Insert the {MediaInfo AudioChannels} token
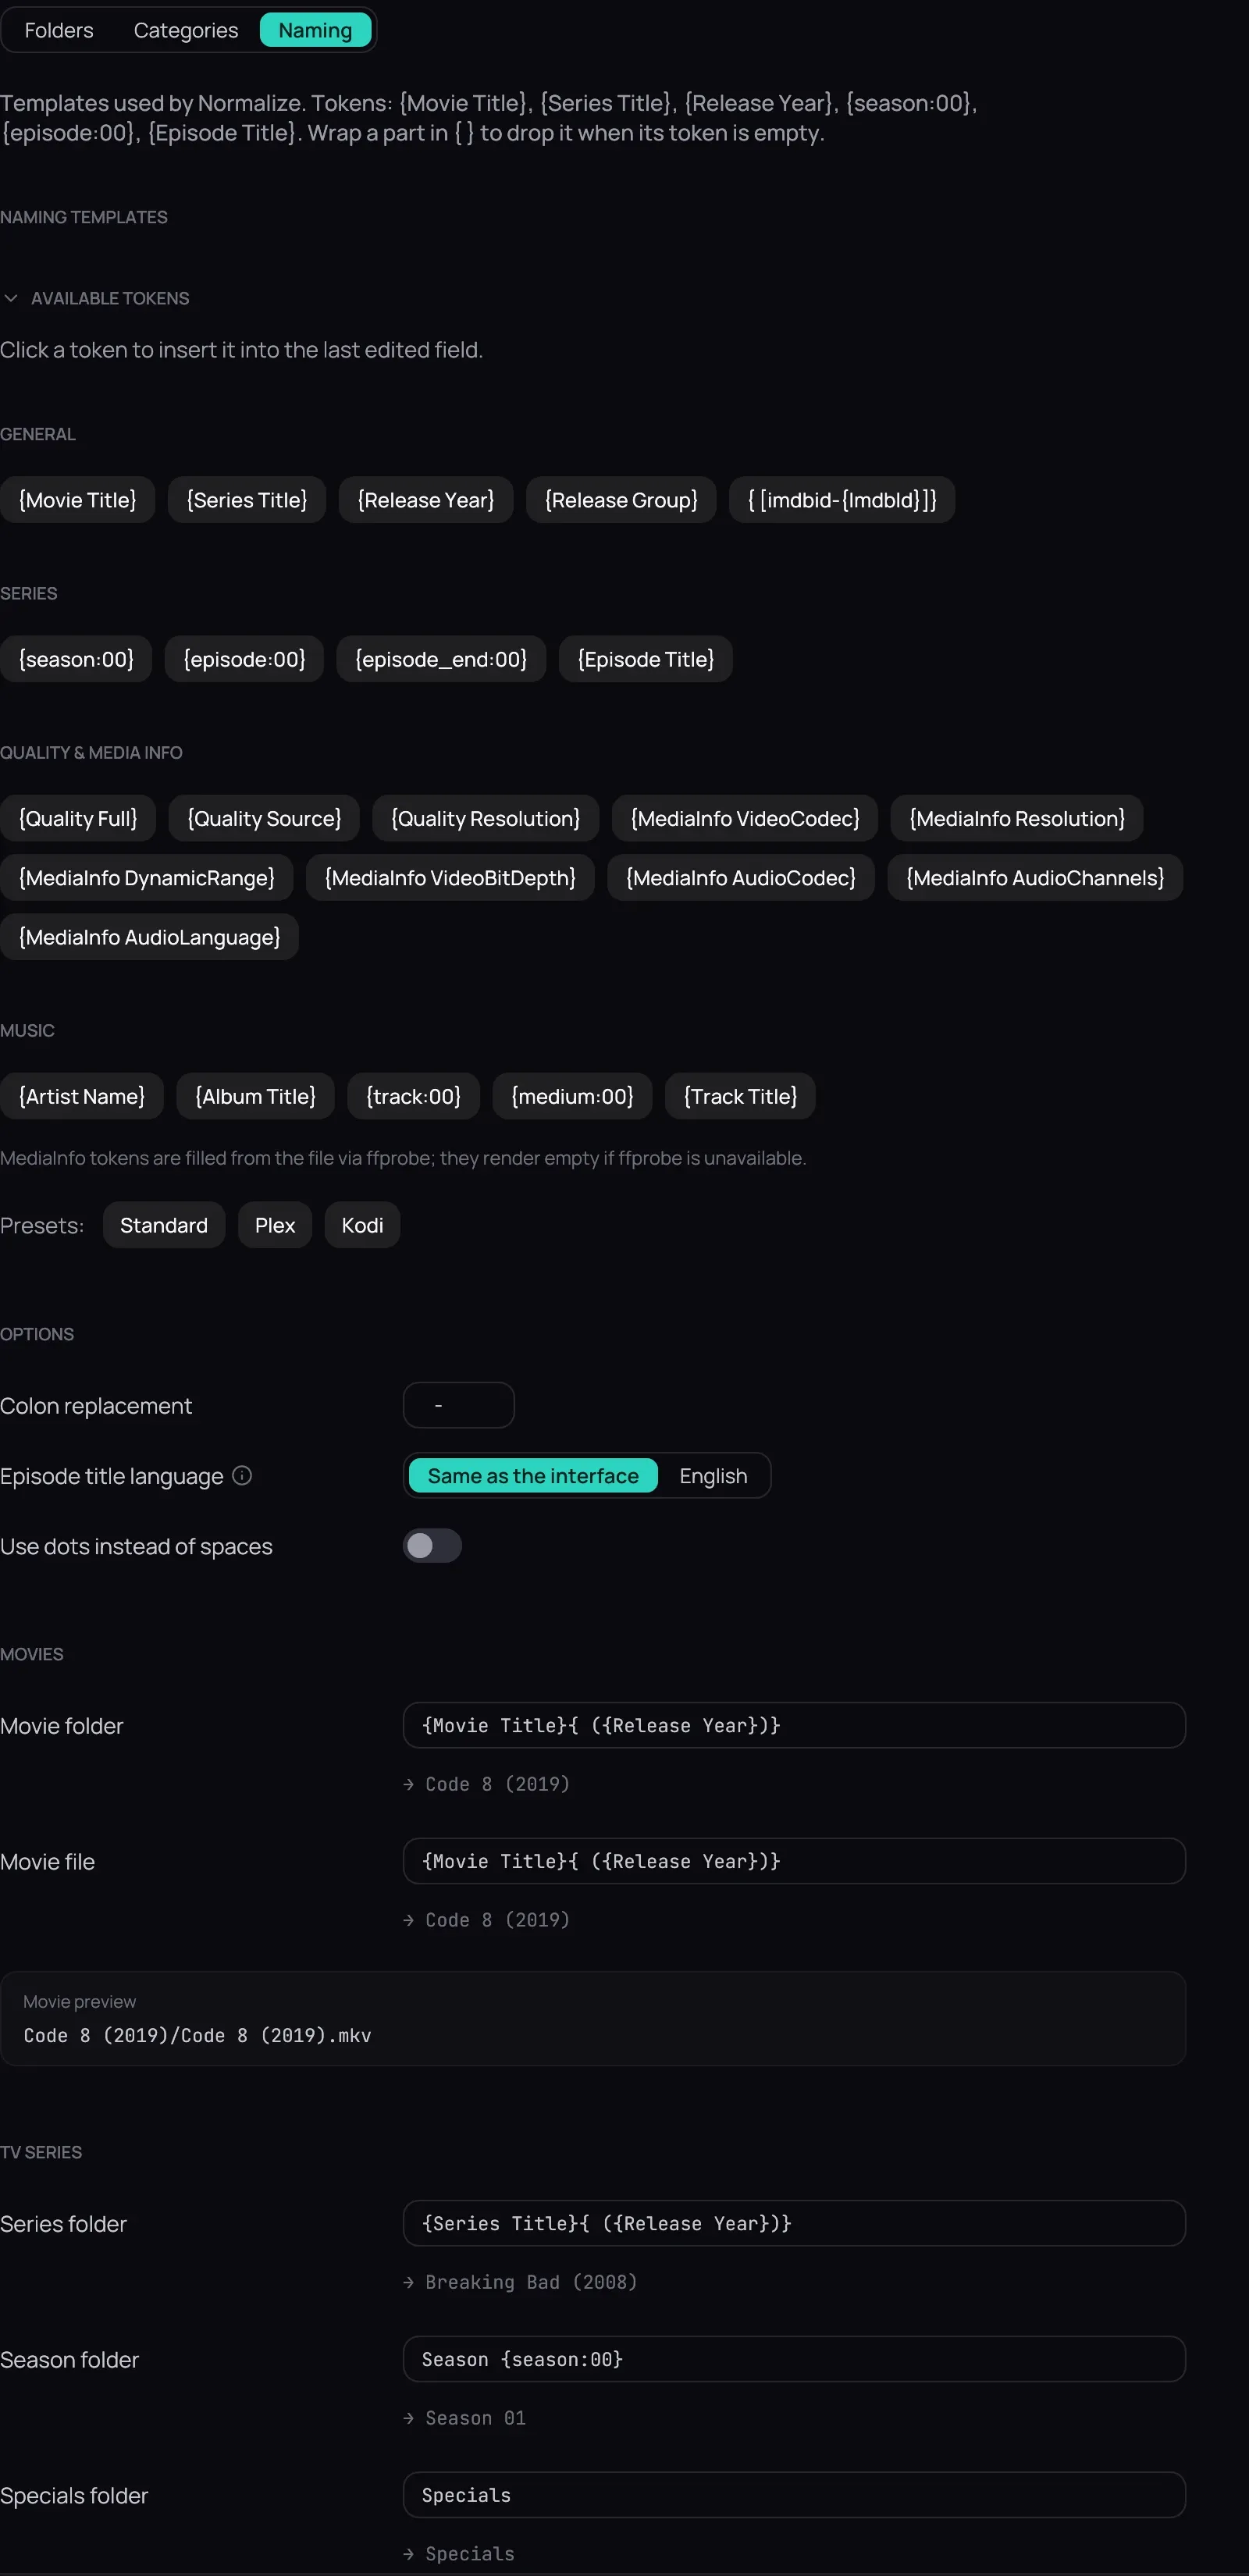 [1035, 877]
